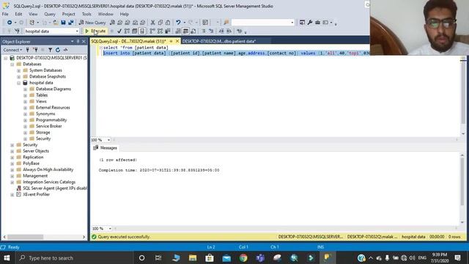Click Object Explorer Refresh icon
Screen dimensions: 469x264
(58, 50)
